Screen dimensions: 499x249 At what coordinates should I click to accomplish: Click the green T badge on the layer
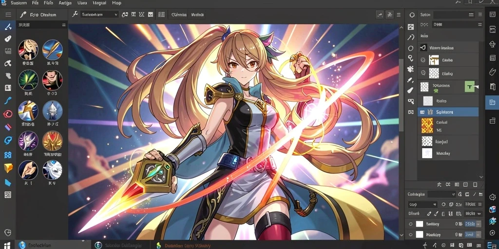click(469, 87)
